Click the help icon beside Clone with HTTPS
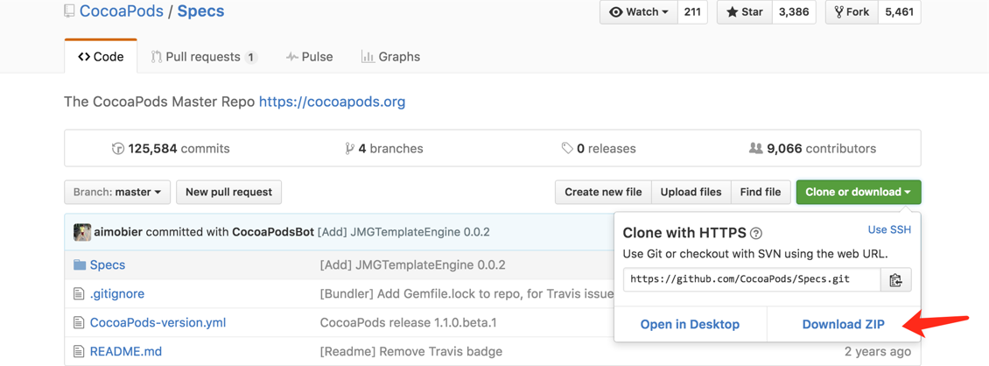Viewport: 989px width, 366px height. pos(756,234)
